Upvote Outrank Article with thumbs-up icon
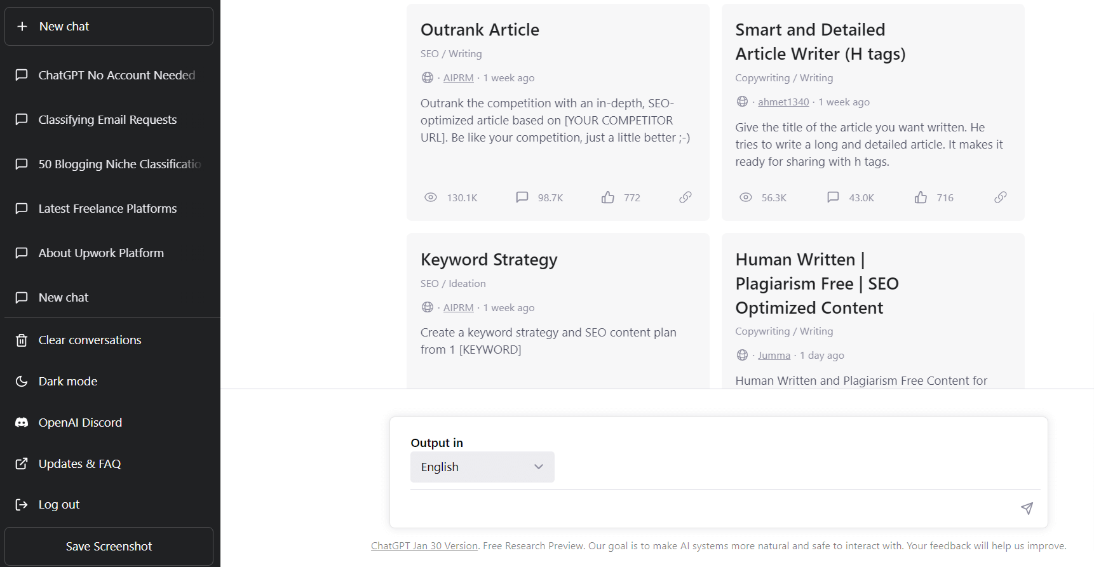Image resolution: width=1094 pixels, height=567 pixels. coord(608,197)
